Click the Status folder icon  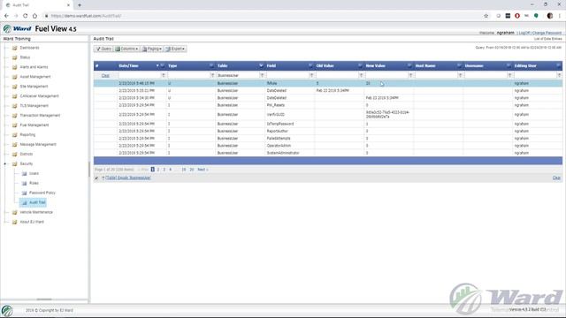tap(15, 57)
